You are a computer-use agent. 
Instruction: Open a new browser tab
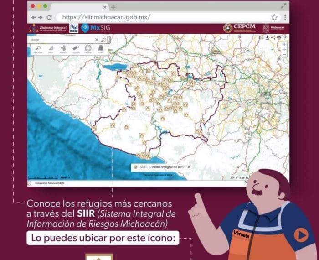[113, 7]
